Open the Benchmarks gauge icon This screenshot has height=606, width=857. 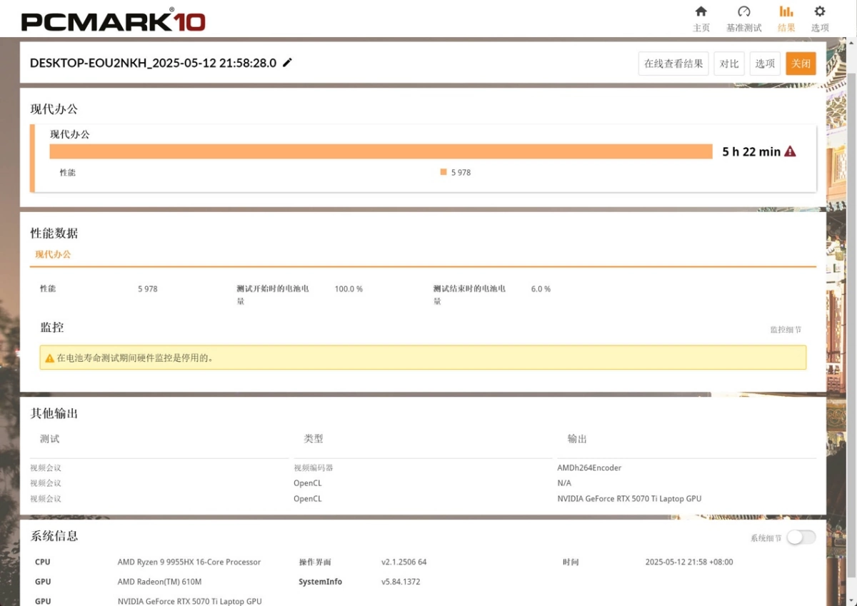743,12
